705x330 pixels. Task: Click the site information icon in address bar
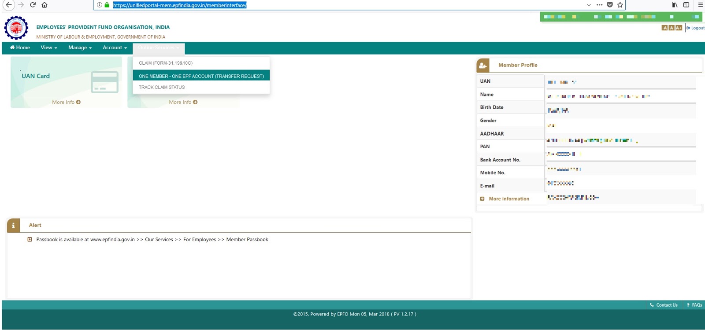(100, 5)
